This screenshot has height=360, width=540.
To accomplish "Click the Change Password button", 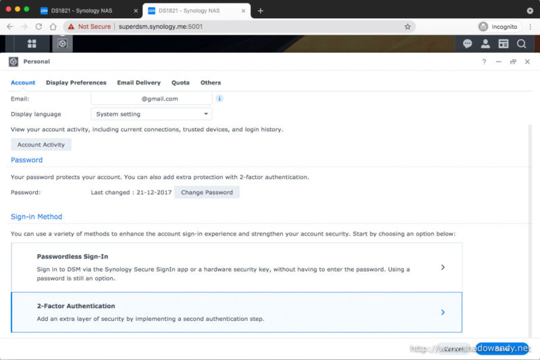I will 207,192.
